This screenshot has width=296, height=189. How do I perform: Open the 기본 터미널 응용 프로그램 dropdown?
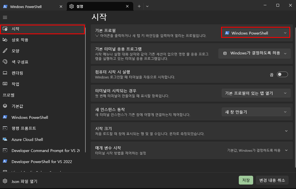[255, 53]
